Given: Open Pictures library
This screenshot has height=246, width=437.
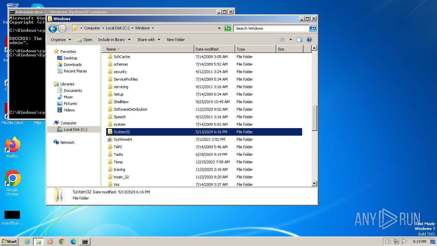Looking at the screenshot, I should pyautogui.click(x=70, y=104).
